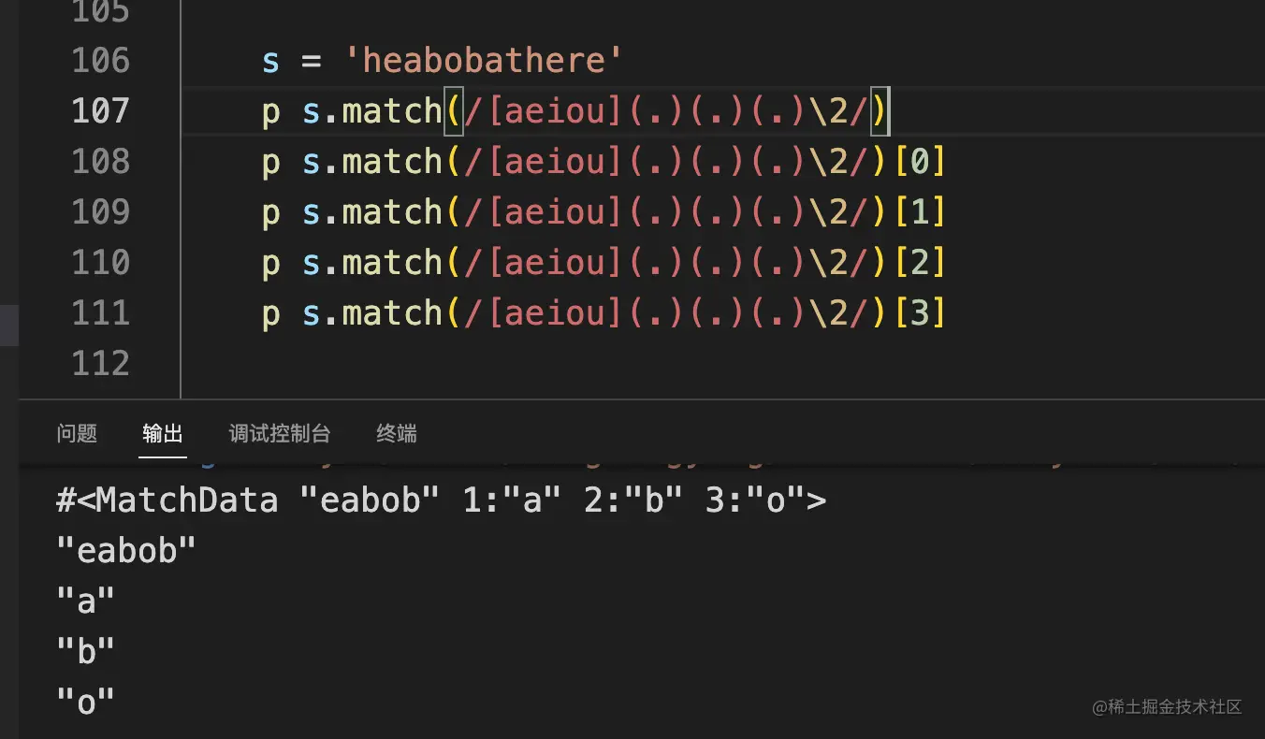
Task: Click the [0] index on line 108
Action: click(x=920, y=162)
